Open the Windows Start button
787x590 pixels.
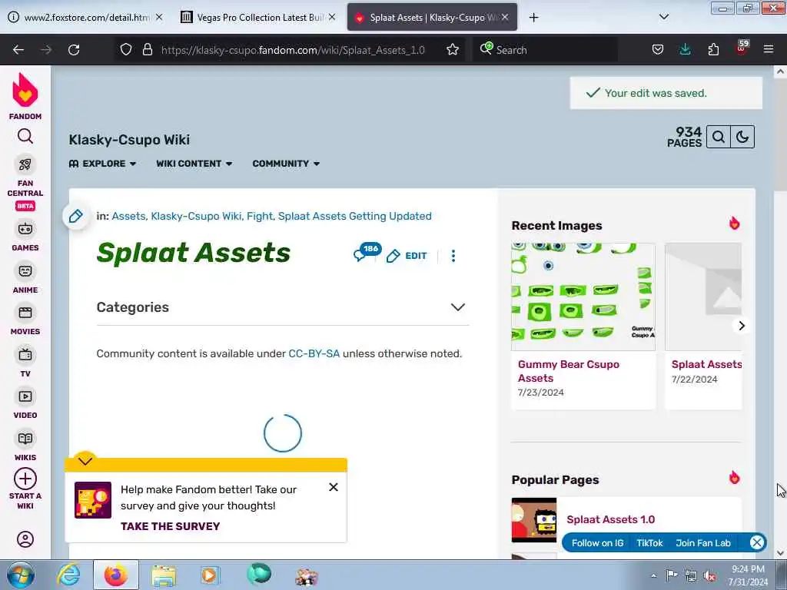click(21, 575)
